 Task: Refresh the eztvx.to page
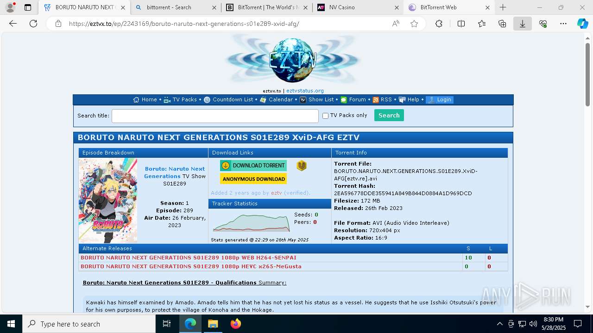pos(33,24)
